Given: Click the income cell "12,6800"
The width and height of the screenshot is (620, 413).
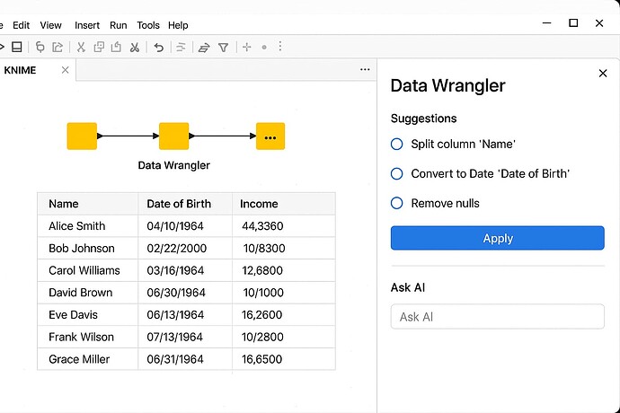Looking at the screenshot, I should tap(284, 270).
